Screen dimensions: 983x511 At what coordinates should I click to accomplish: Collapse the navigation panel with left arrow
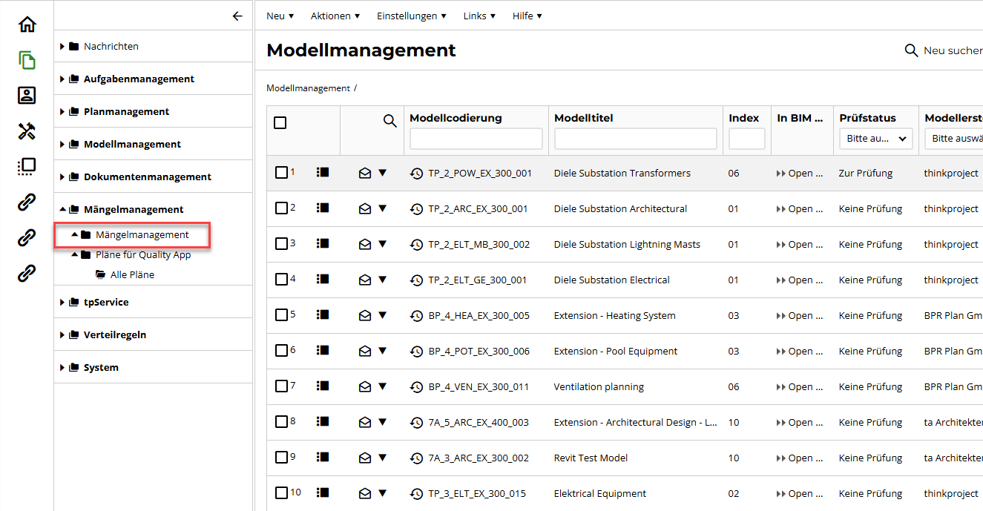click(237, 16)
